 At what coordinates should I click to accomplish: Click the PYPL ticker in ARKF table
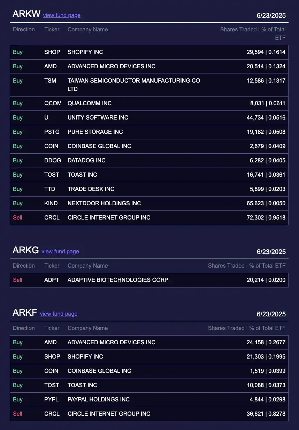point(52,400)
